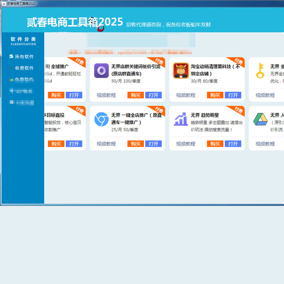View 视频教程 for 无界 趋势明星

(186, 144)
